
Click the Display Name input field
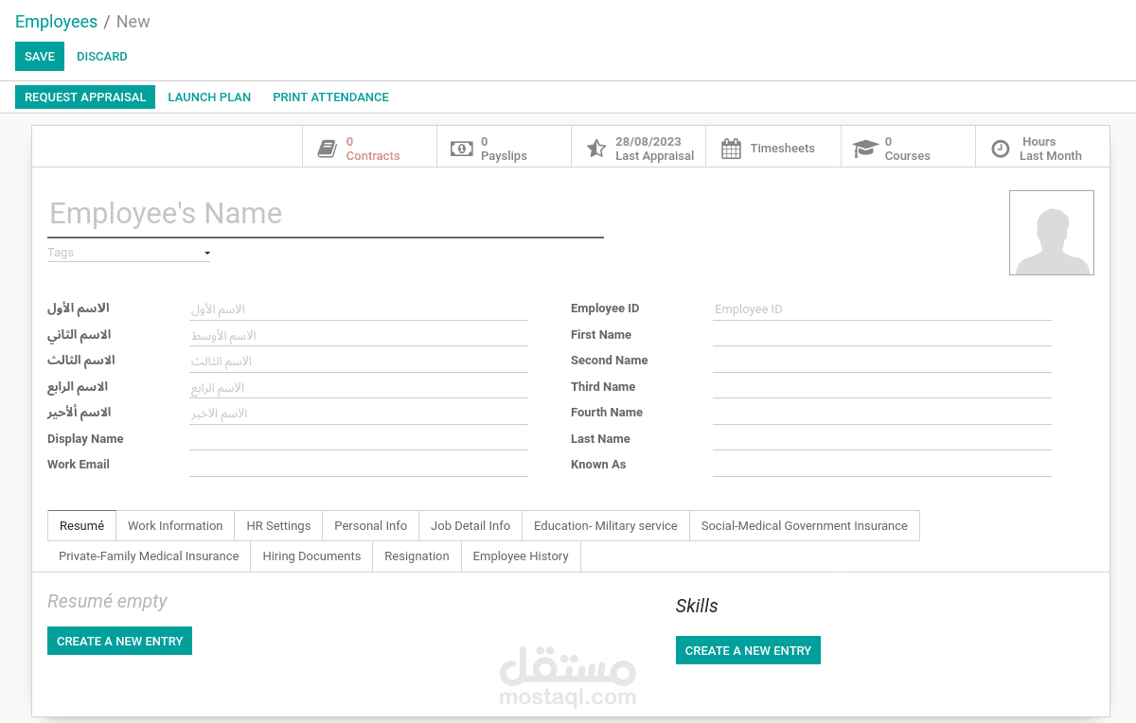pyautogui.click(x=359, y=439)
